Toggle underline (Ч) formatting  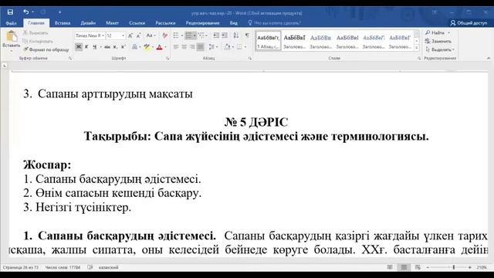[x=94, y=47]
